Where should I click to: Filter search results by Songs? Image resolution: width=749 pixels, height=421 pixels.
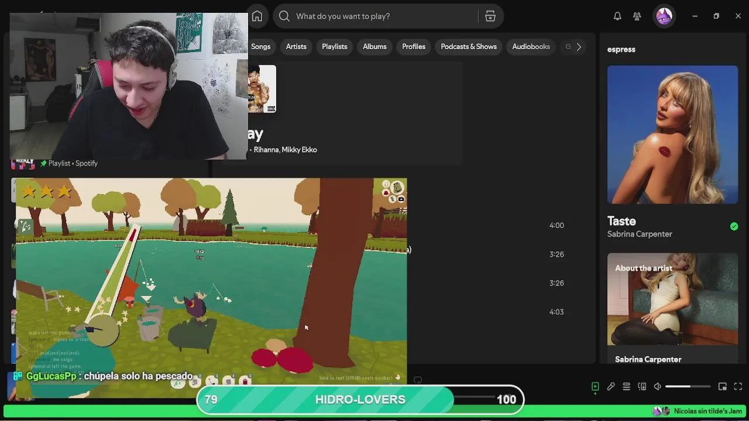point(260,47)
